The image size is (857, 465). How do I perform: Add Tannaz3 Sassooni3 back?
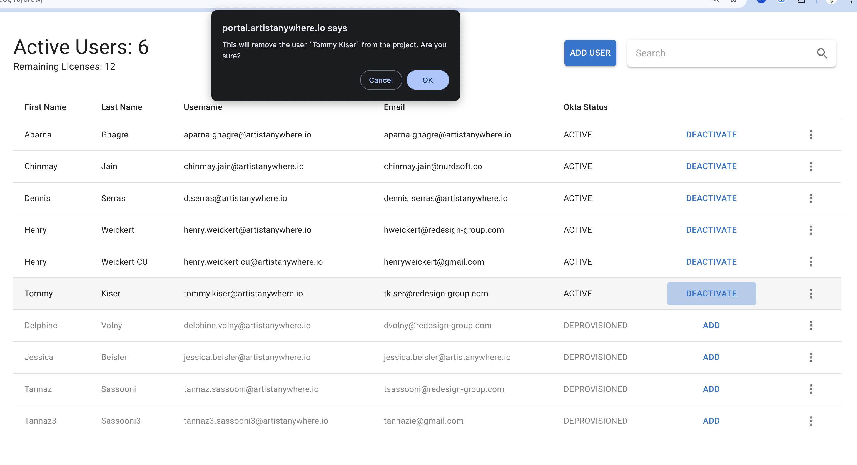(x=711, y=421)
